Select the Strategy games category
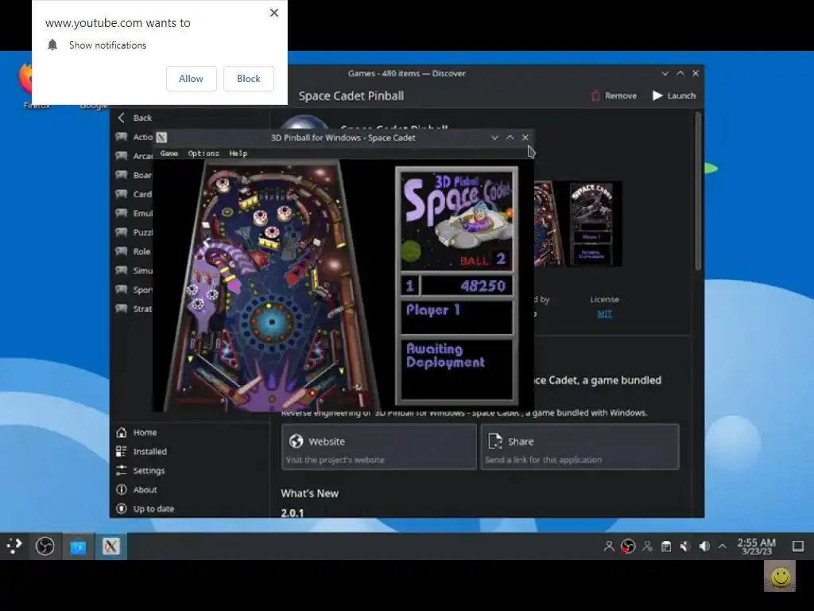Screen dimensions: 814x611 (x=134, y=309)
